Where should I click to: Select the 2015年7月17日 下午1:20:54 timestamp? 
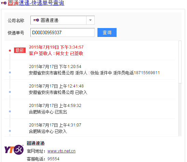click(55, 67)
